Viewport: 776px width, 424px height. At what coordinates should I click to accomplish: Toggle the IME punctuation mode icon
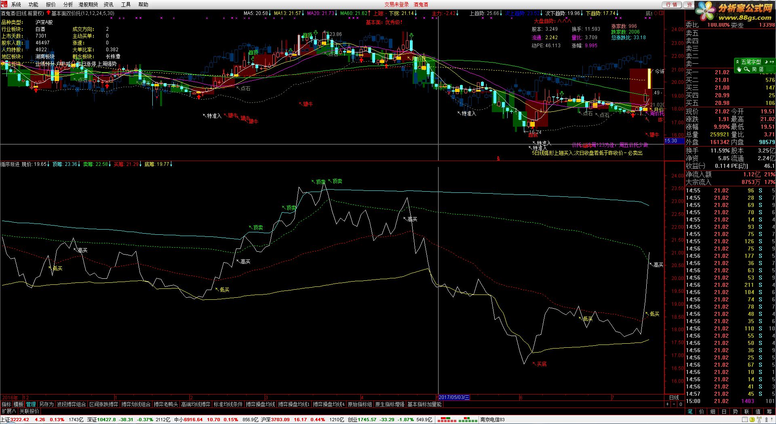772,62
